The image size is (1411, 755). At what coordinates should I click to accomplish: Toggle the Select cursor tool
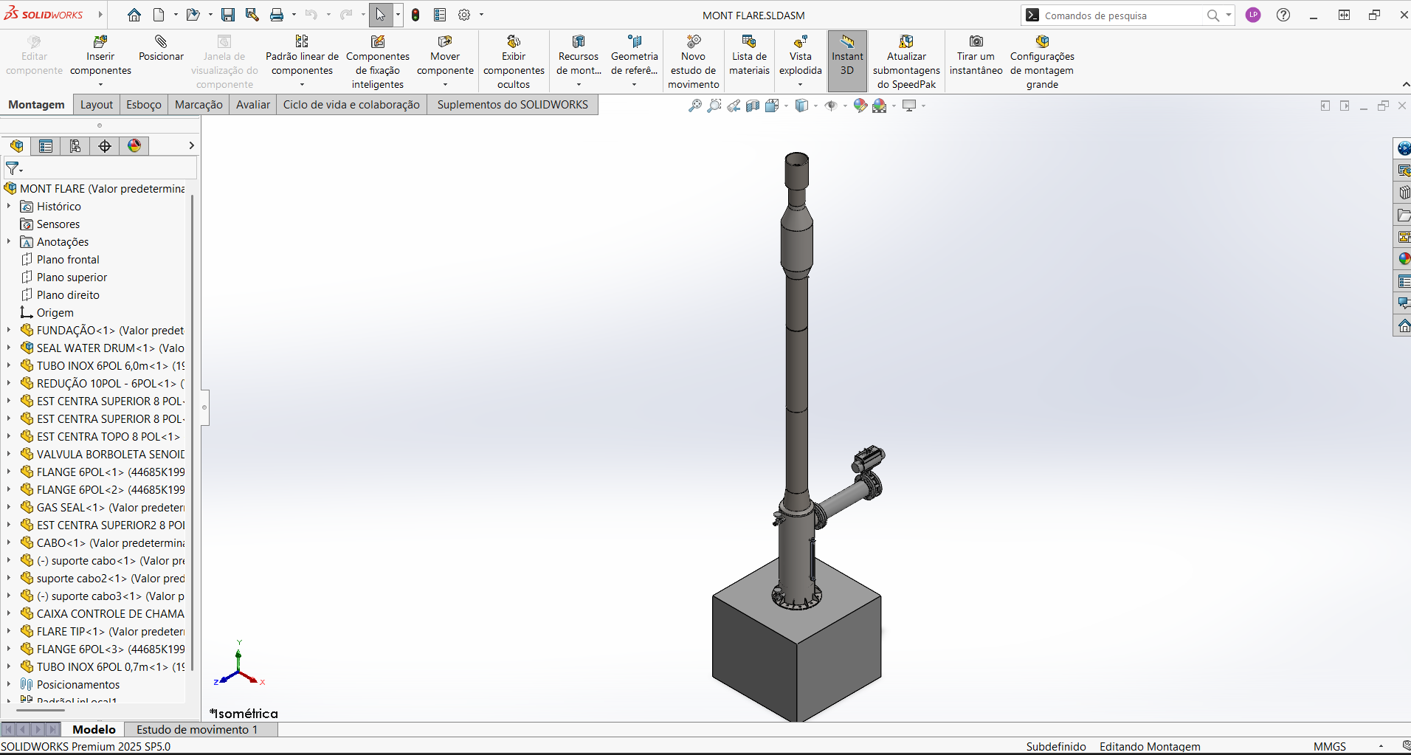(x=381, y=15)
